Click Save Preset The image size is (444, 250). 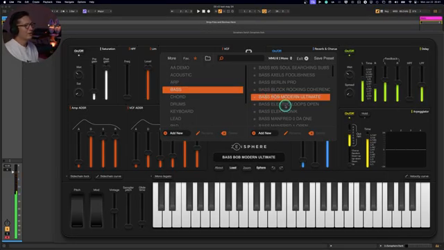(x=324, y=58)
